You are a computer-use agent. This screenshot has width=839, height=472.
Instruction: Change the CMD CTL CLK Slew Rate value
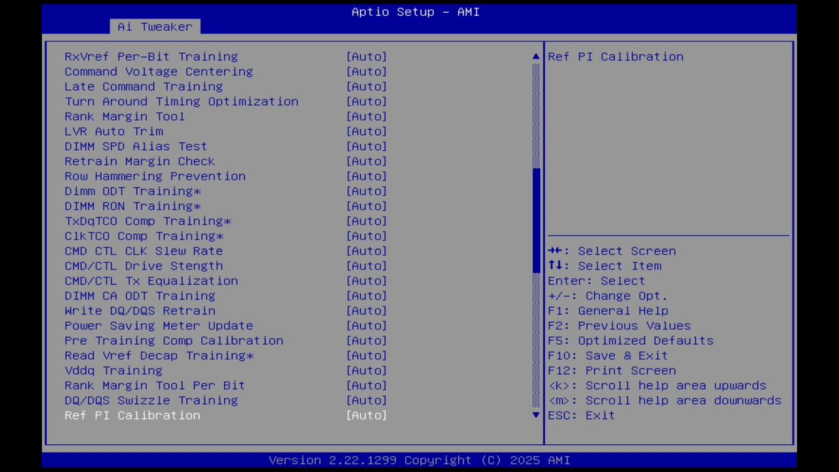[366, 250]
